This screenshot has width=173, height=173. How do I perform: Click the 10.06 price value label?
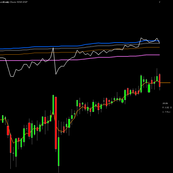pos(165,103)
